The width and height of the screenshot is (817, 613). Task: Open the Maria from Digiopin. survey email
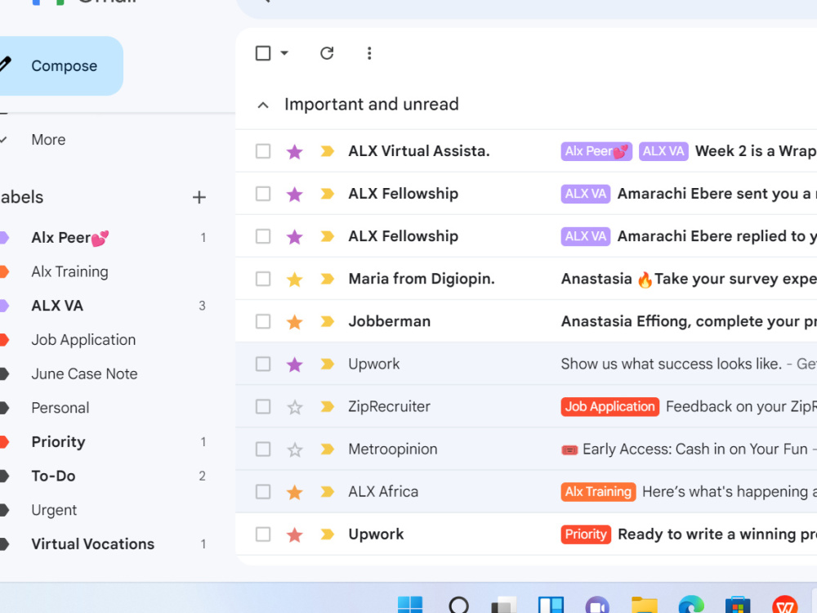[526, 279]
